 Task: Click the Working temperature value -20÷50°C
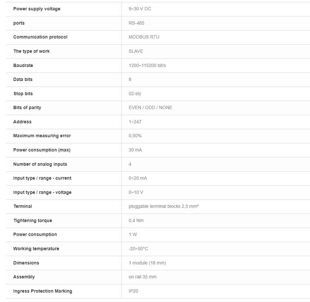138,249
